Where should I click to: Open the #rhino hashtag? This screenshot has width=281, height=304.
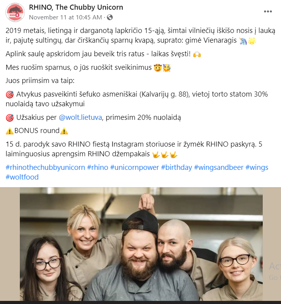pos(98,168)
